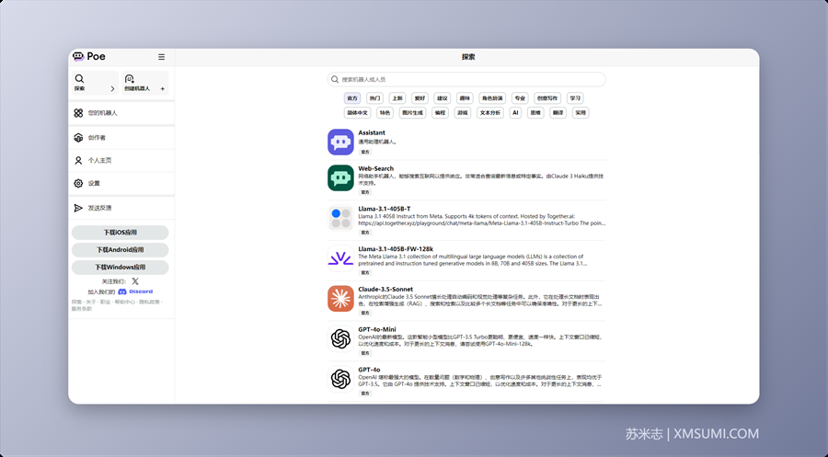Select the 文本分析 category chip
The height and width of the screenshot is (457, 828).
tap(490, 112)
